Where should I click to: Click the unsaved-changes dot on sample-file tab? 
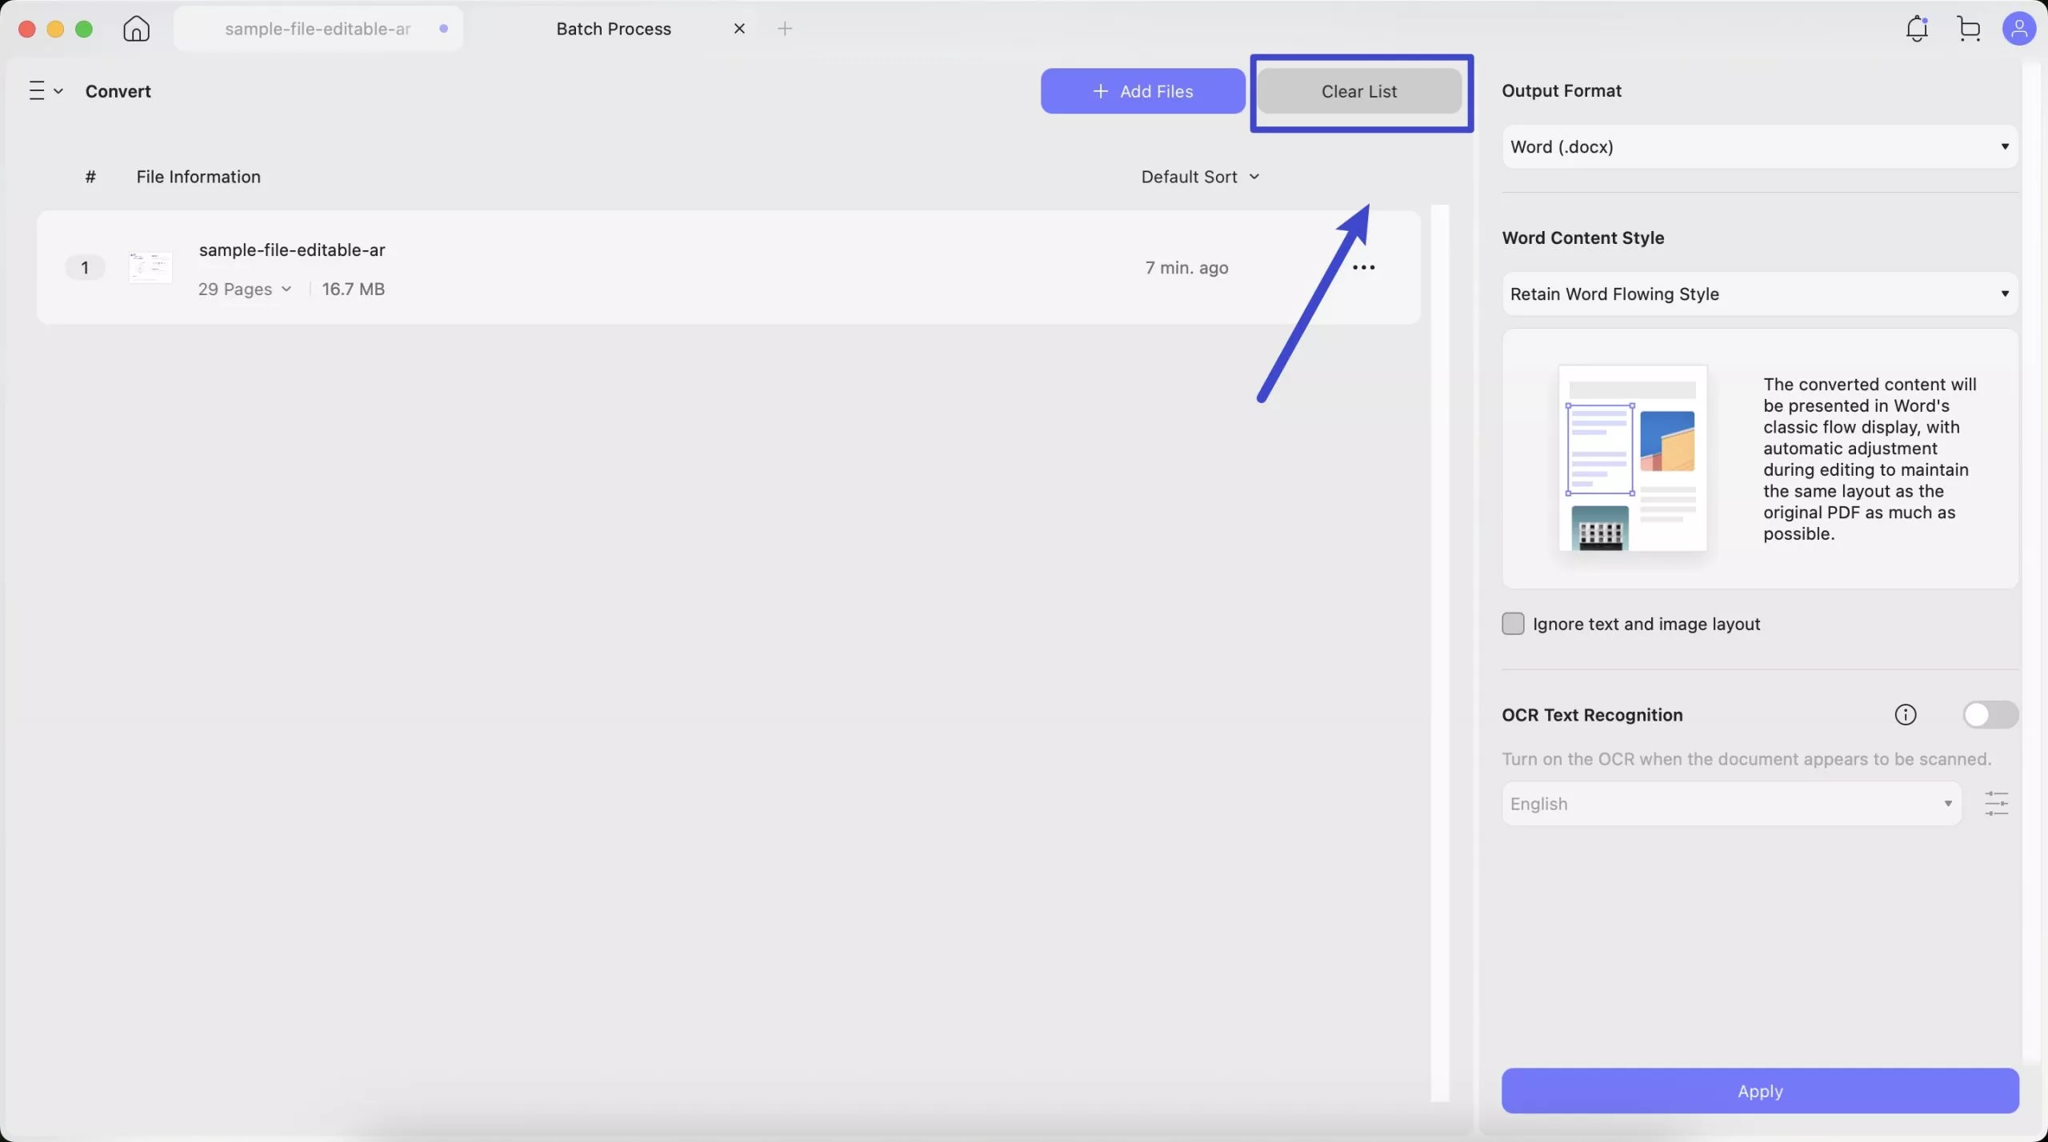coord(443,29)
